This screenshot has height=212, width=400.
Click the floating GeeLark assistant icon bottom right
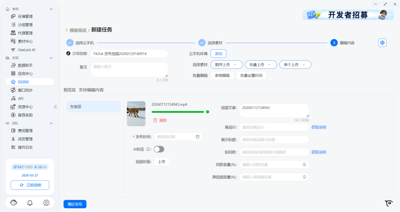(x=389, y=203)
